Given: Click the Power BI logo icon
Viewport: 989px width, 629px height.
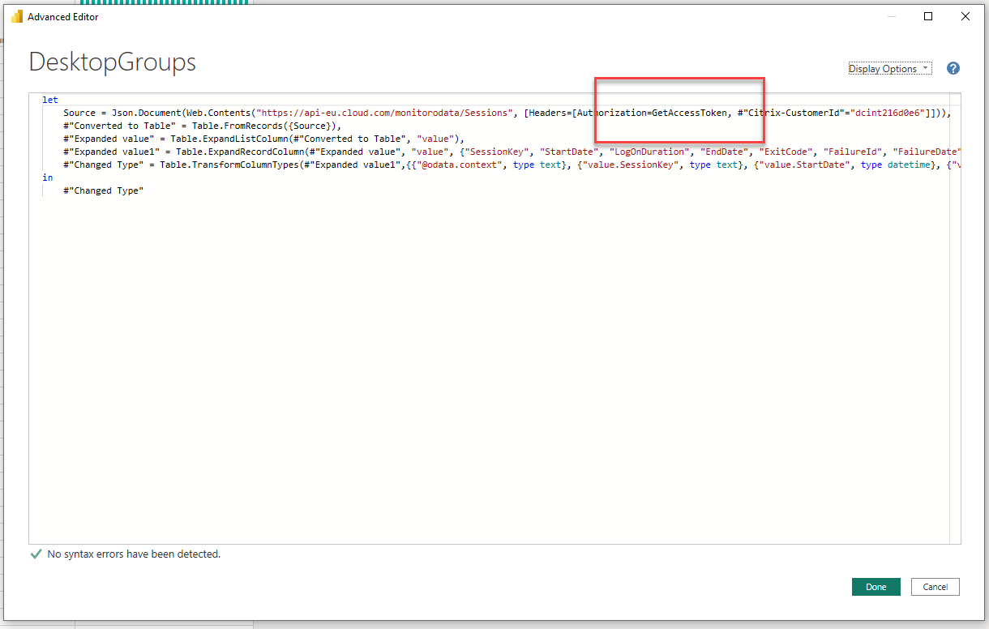Looking at the screenshot, I should (17, 16).
